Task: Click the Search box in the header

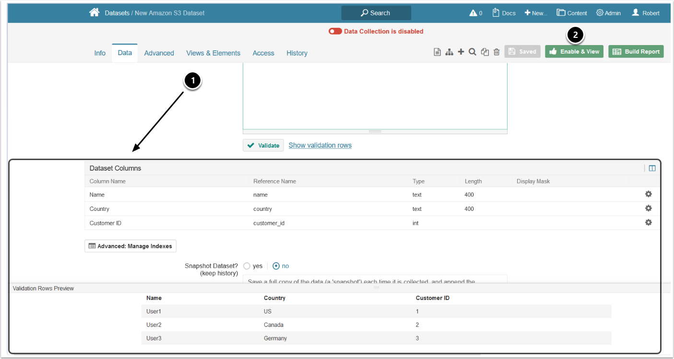Action: tap(376, 13)
